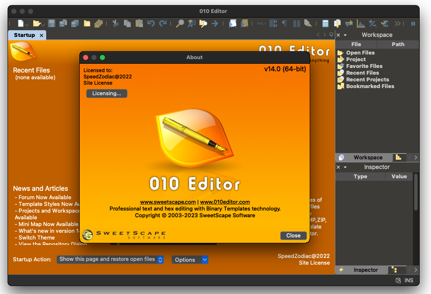Click the Cut scissors icon in toolbar
431x294 pixels.
coord(115,23)
